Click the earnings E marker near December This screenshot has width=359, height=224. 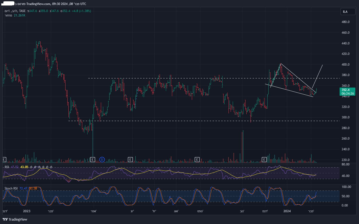point(264,159)
